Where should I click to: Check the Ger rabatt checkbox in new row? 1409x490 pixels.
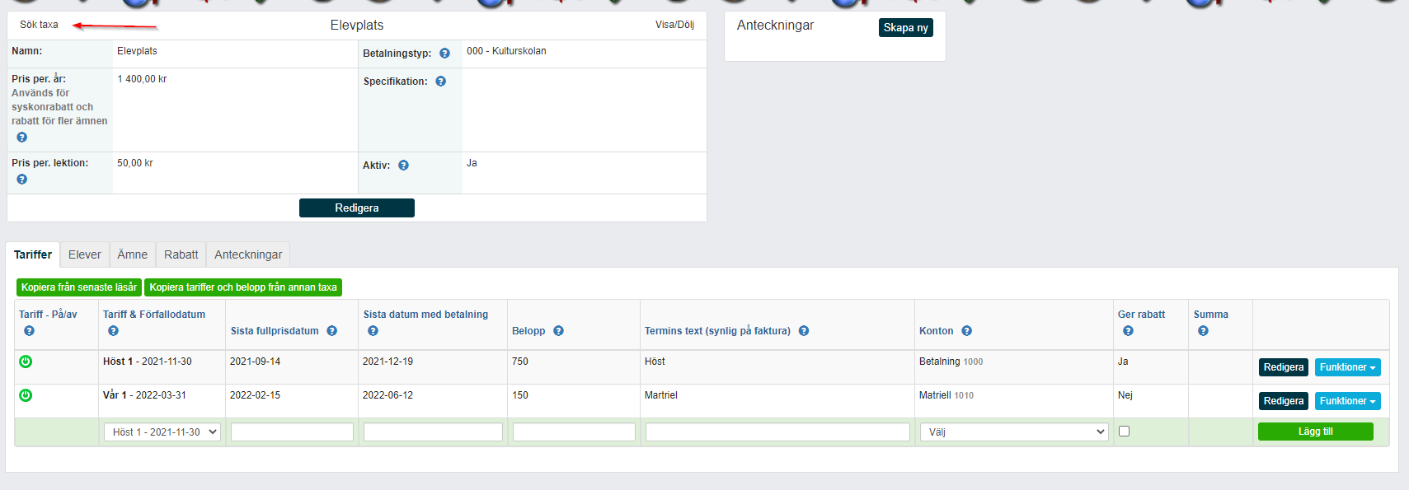1124,432
